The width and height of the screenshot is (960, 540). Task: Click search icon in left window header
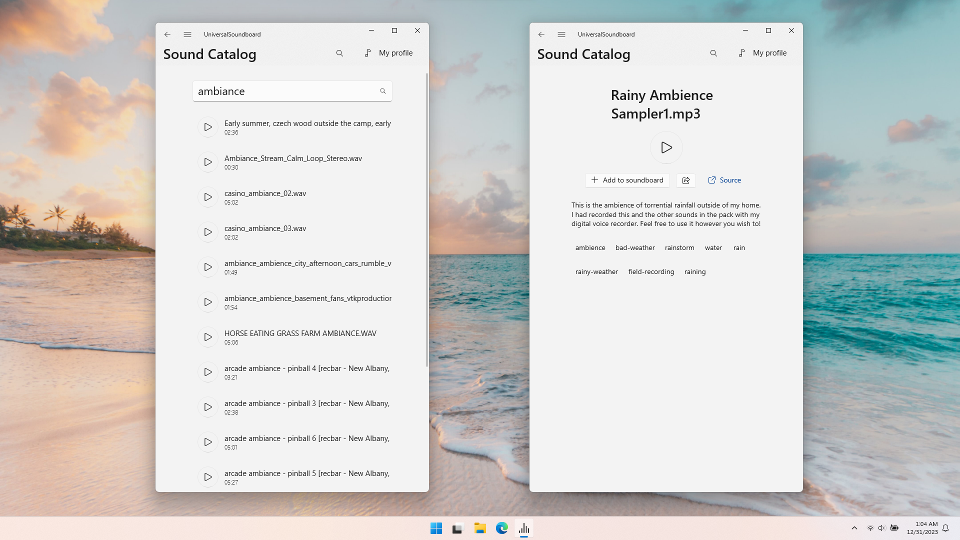[x=339, y=53]
